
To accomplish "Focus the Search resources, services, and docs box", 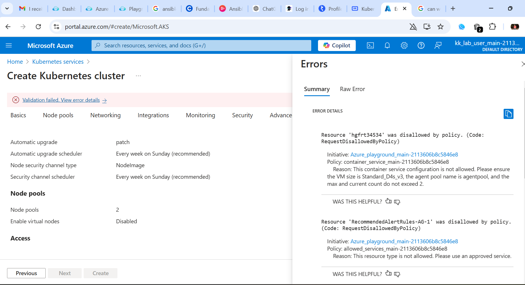I will (x=201, y=45).
